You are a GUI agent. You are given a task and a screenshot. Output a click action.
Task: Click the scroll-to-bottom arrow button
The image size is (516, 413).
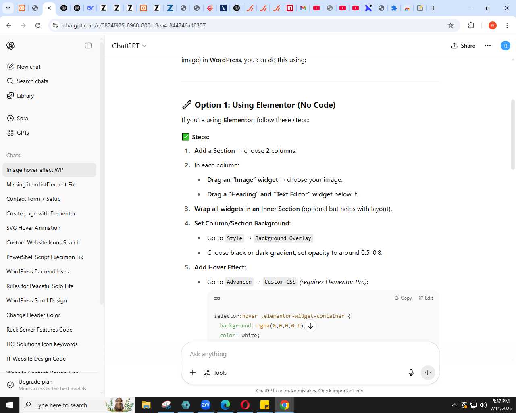(310, 326)
